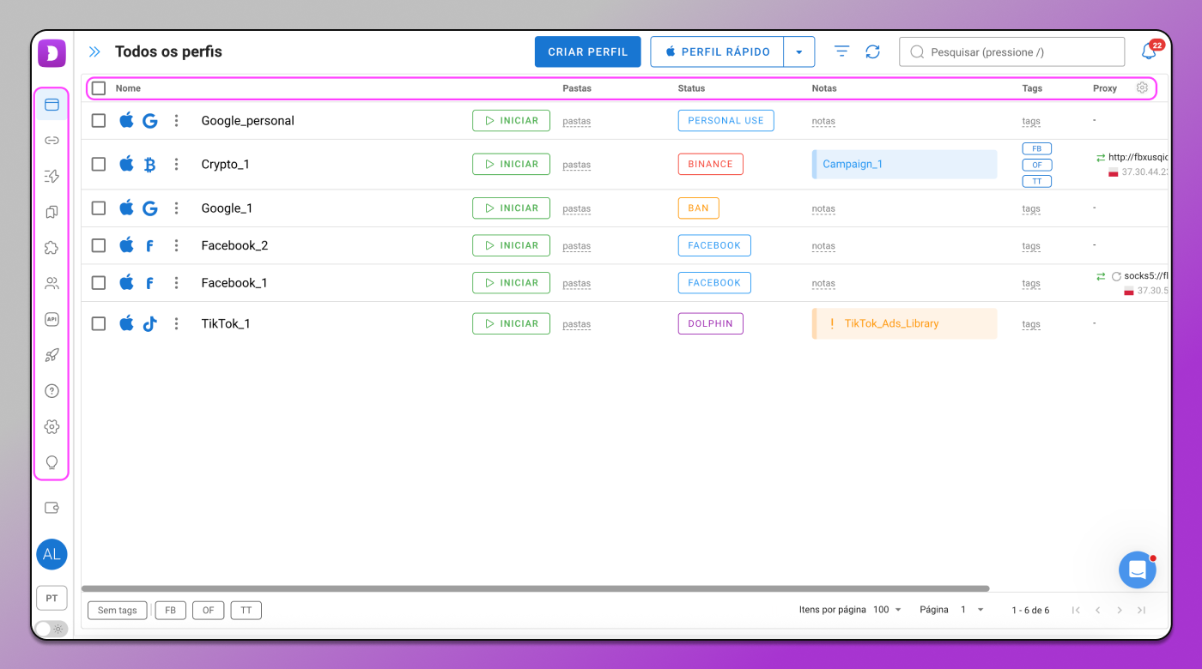Filter by OF tag at bottom

coord(209,611)
